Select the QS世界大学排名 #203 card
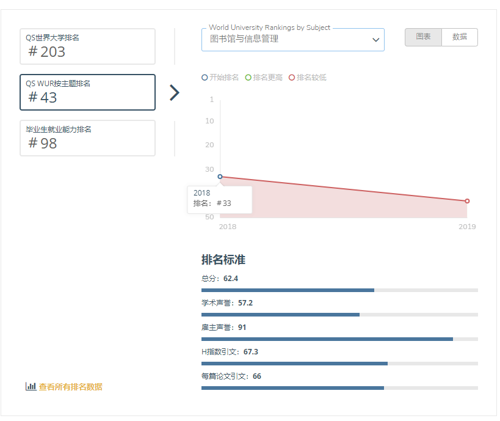The image size is (500, 421). point(87,46)
